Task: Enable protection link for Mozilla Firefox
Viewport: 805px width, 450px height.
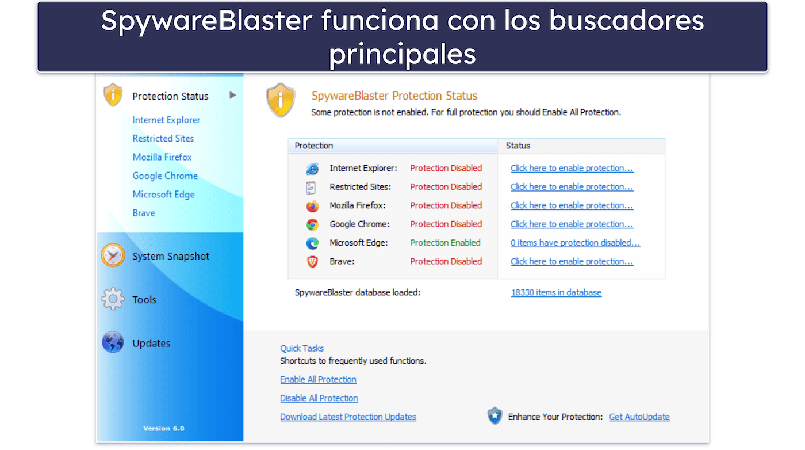Action: click(x=572, y=205)
